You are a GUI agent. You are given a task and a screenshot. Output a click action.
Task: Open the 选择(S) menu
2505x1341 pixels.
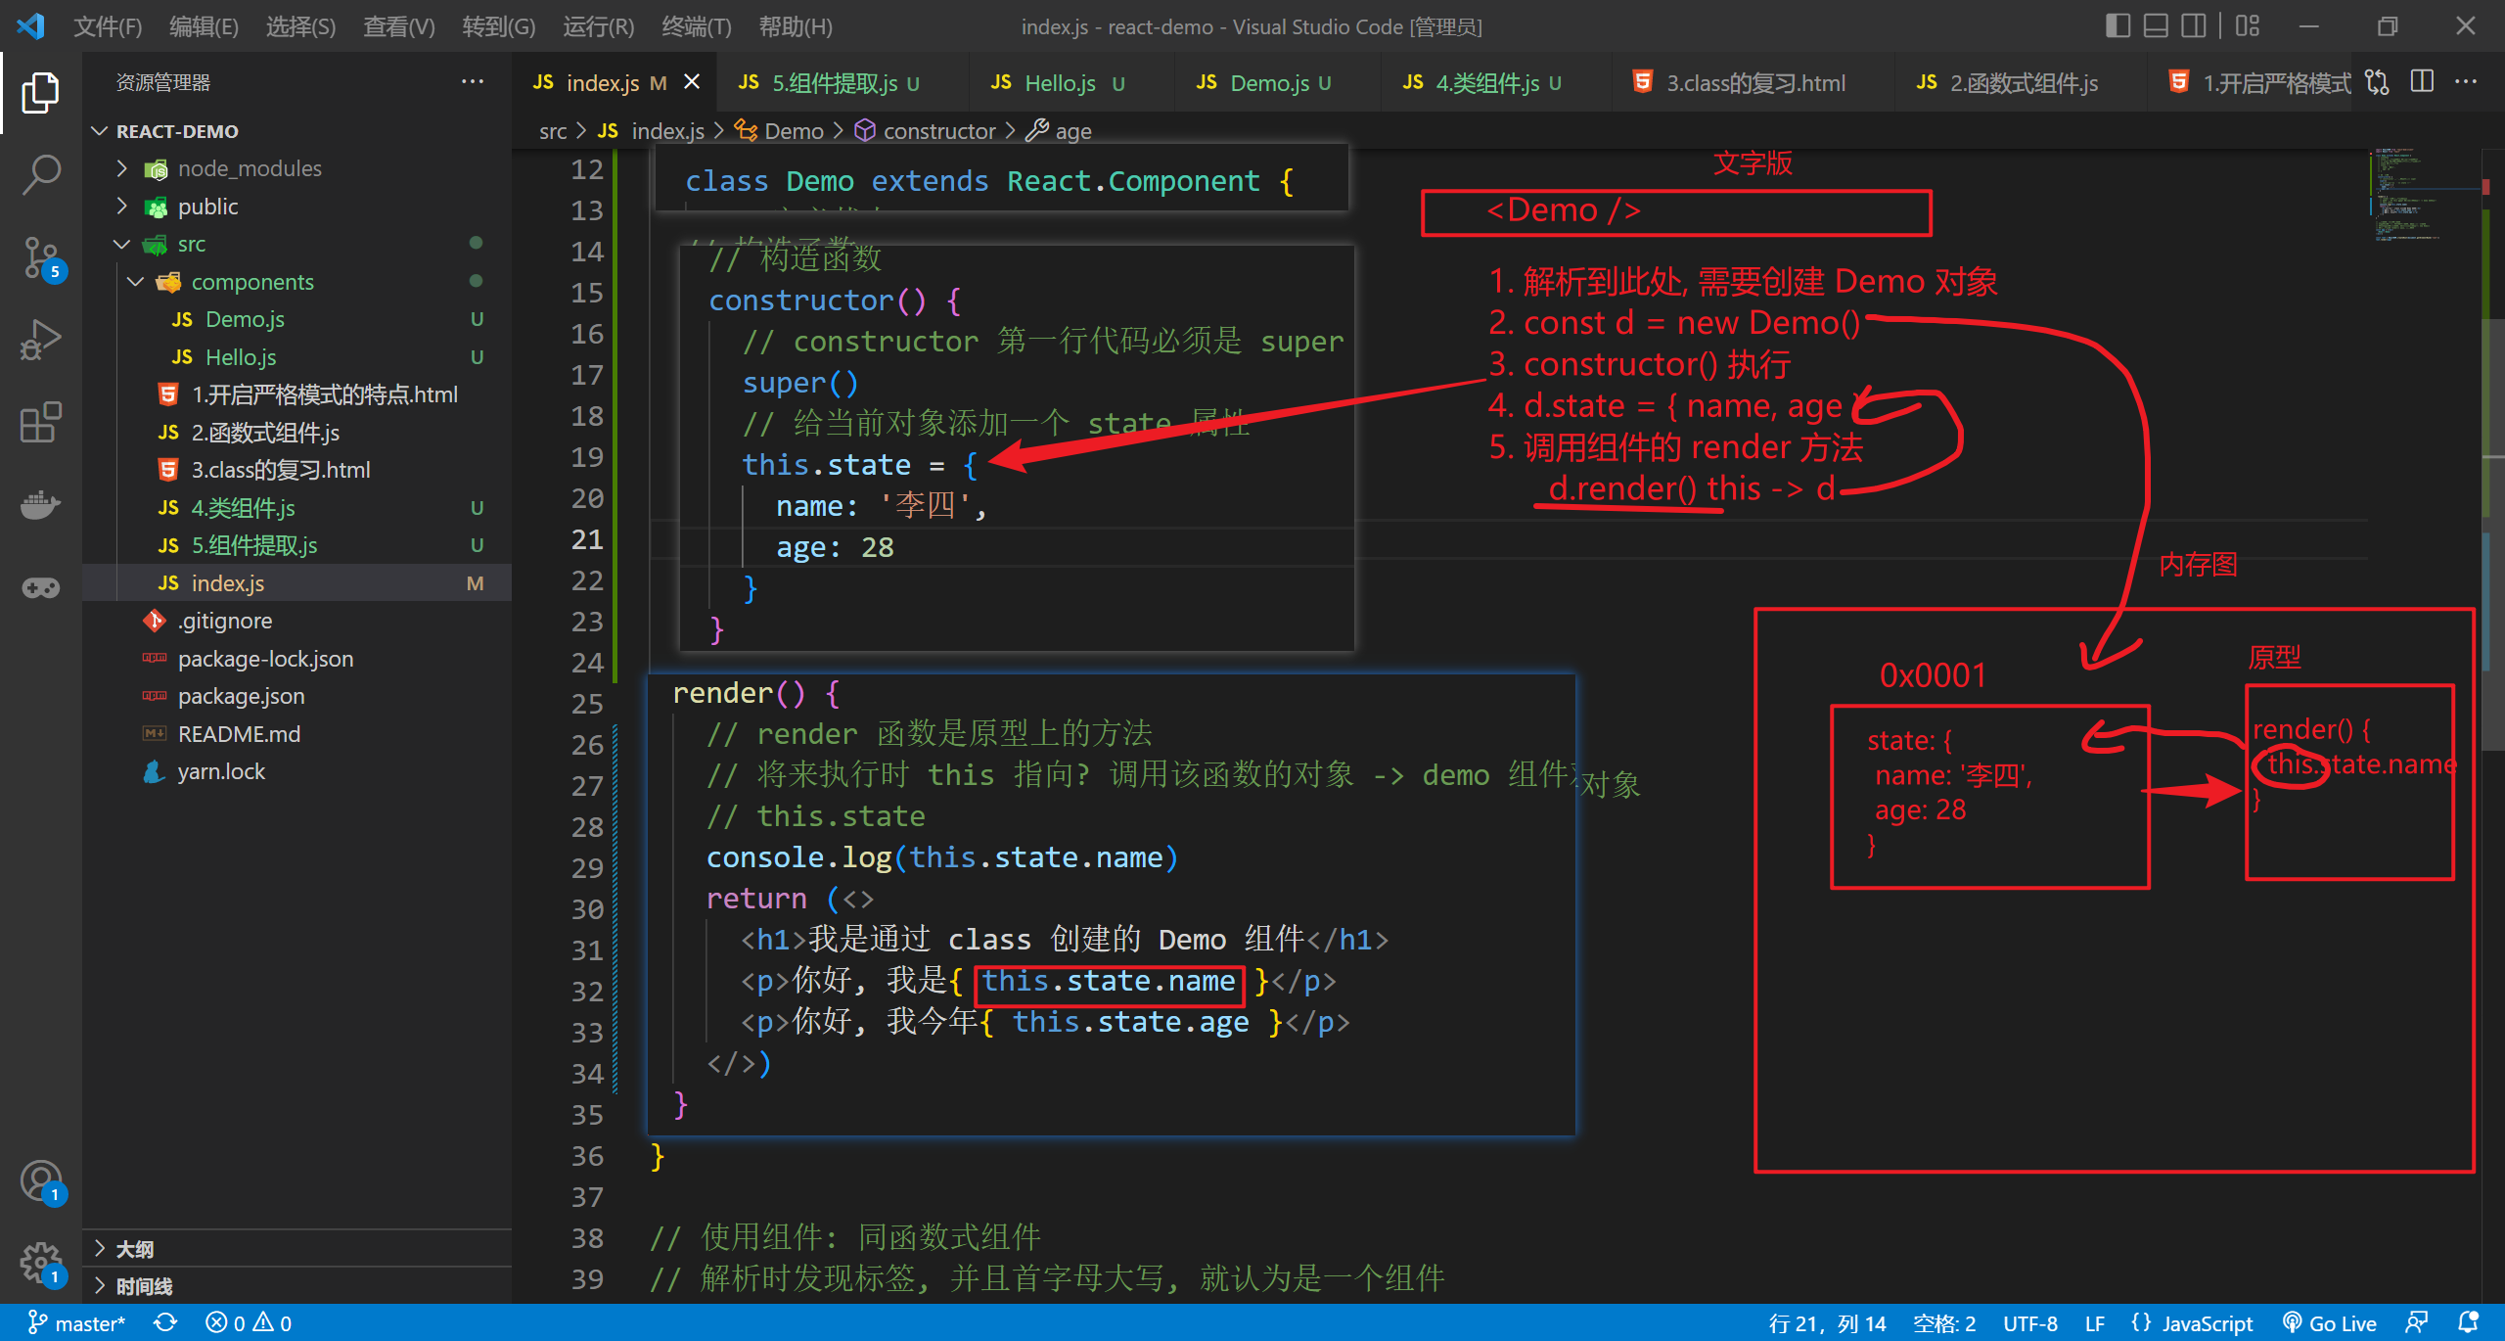pos(300,26)
